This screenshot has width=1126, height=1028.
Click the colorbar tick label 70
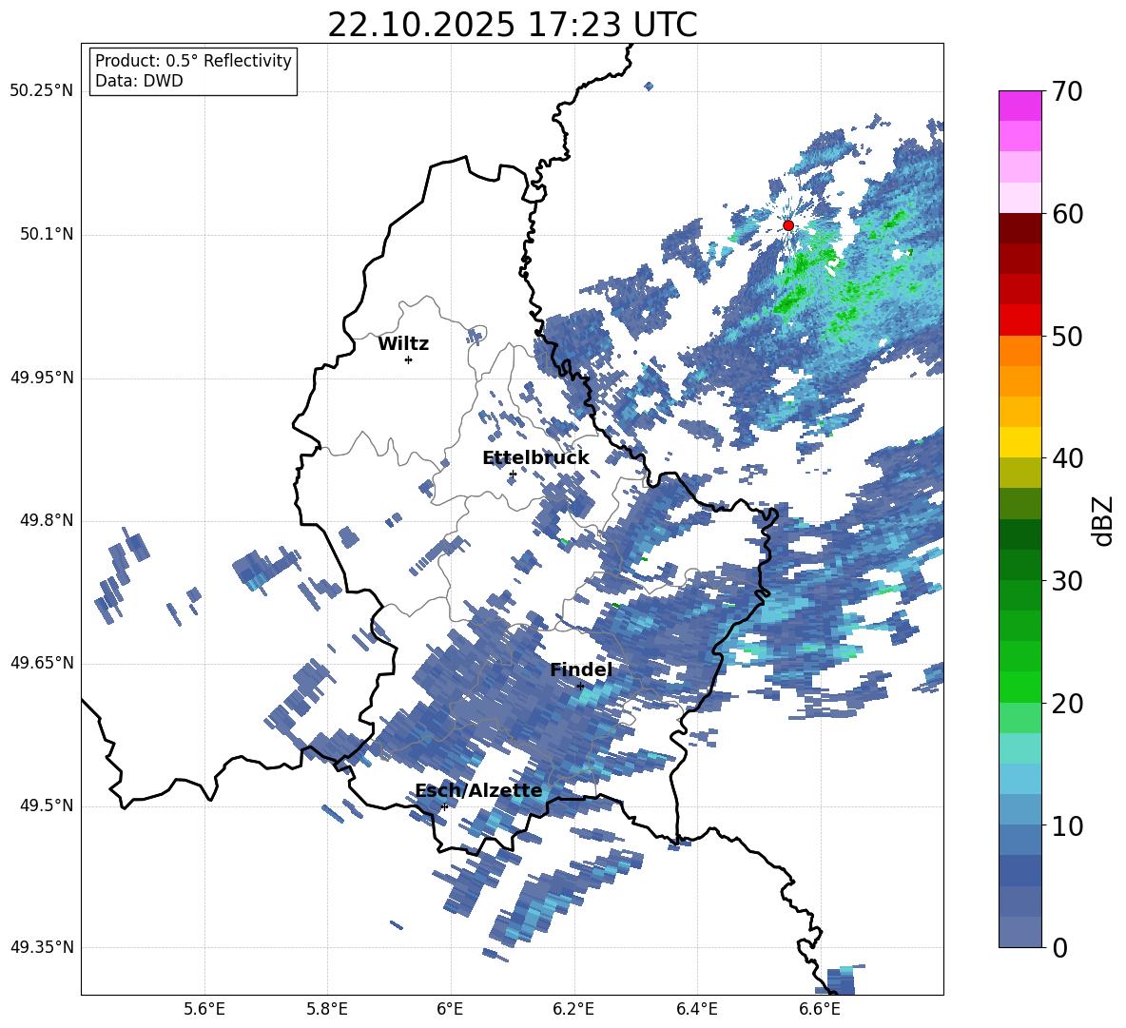click(1067, 92)
